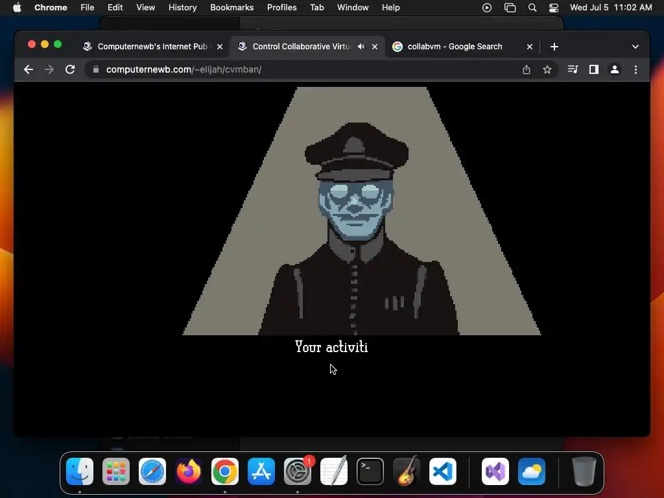Open the Chrome profile menu
This screenshot has width=664, height=498.
[615, 69]
